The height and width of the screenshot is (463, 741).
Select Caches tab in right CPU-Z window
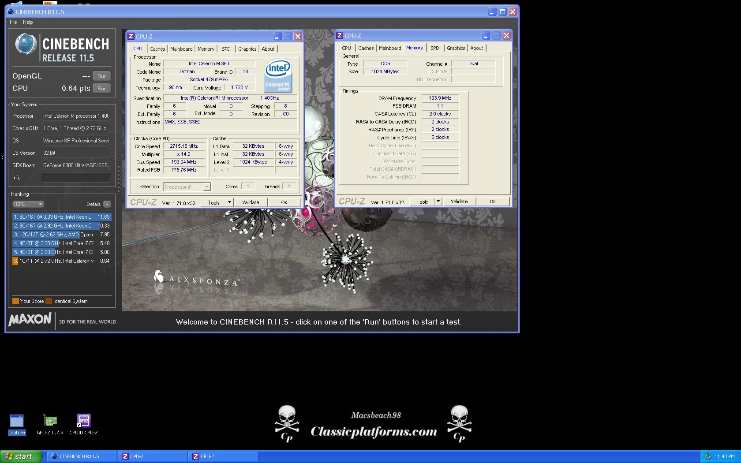tap(366, 48)
